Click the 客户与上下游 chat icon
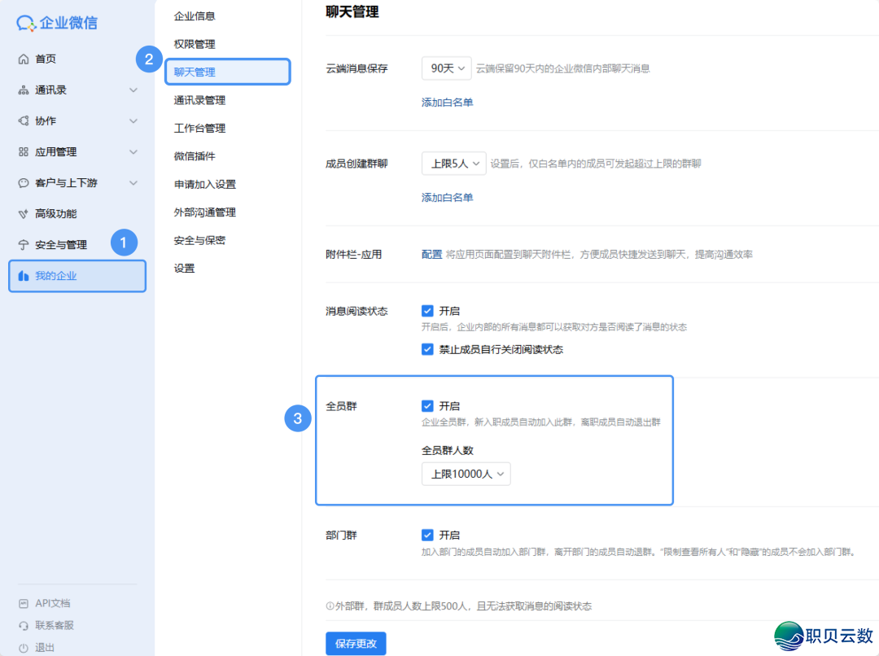 (23, 183)
